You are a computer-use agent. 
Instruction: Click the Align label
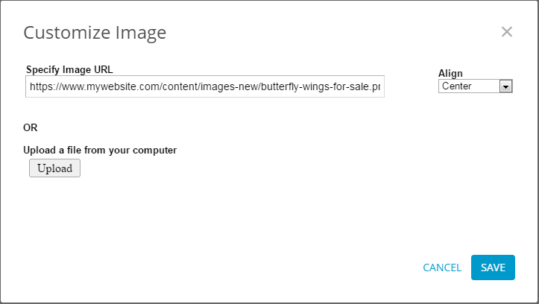pos(450,73)
